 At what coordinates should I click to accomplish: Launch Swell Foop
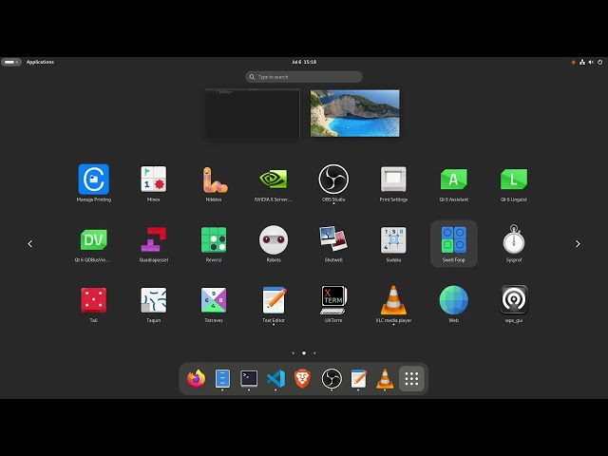(x=454, y=243)
